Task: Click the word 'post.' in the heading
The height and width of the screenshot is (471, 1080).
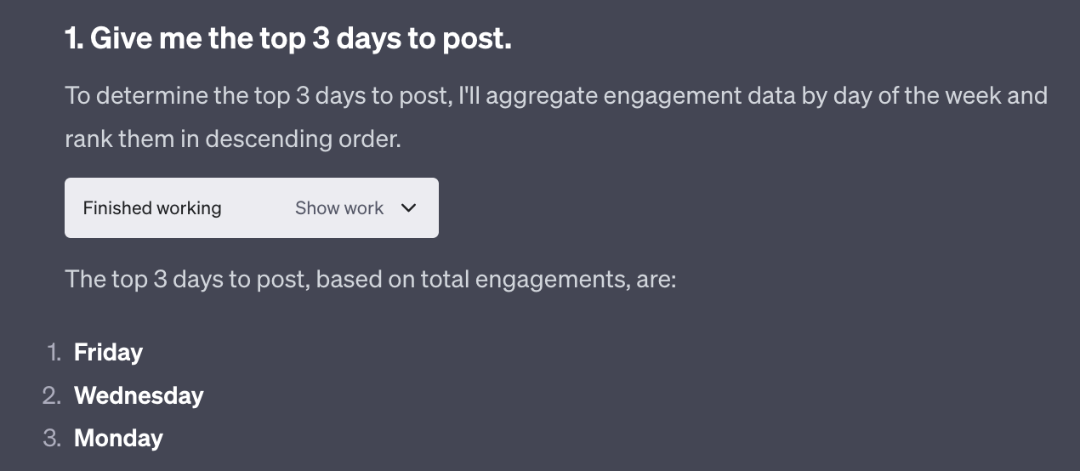Action: click(479, 39)
